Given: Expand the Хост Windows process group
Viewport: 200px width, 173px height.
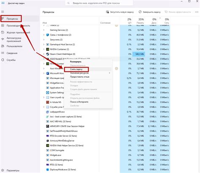Looking at the screenshot, I should (x=44, y=68).
